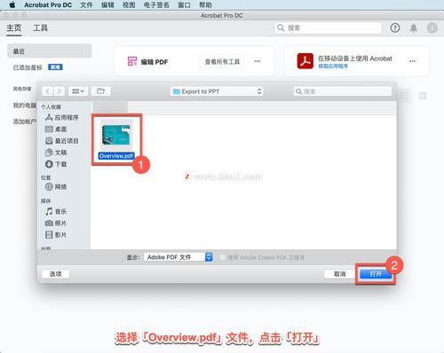Screen dimensions: 444x353
Task: Select 最近项目 in dialog sidebar
Action: coord(62,141)
